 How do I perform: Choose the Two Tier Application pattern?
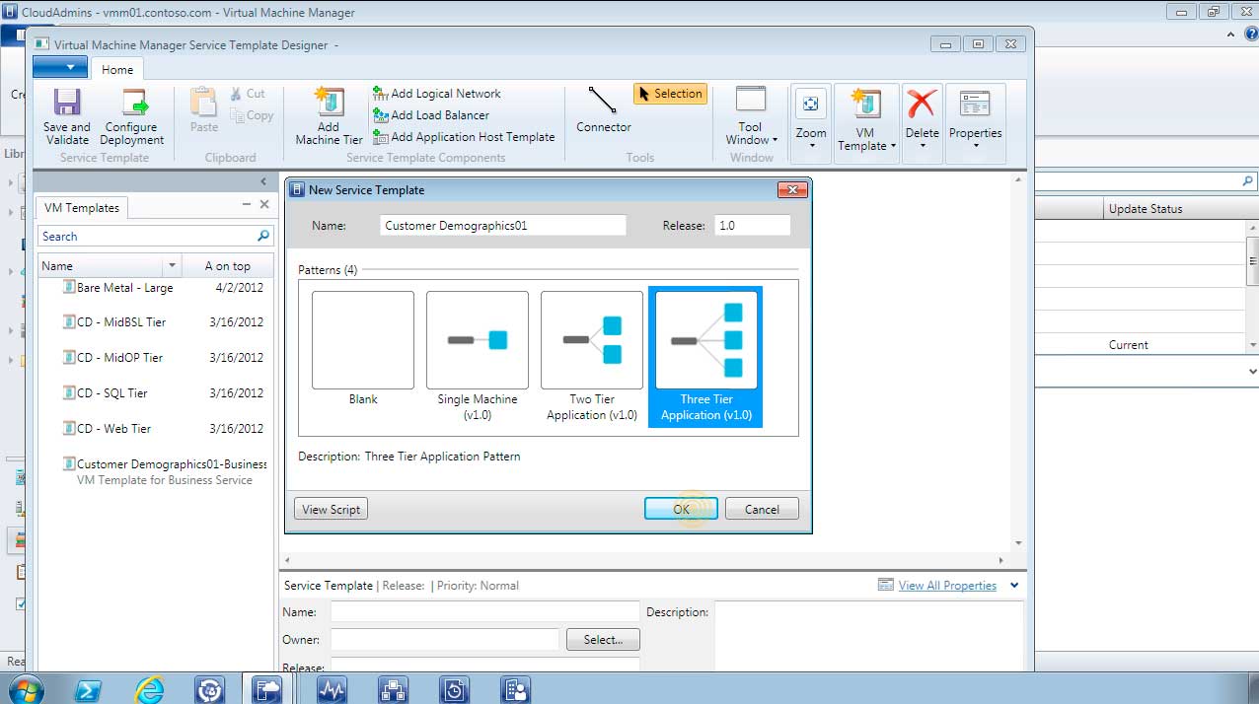592,356
